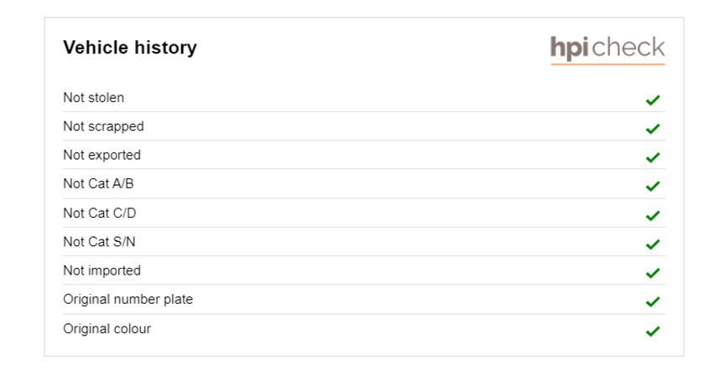713x370 pixels.
Task: Select the tick icon for Not exported
Action: click(x=653, y=157)
